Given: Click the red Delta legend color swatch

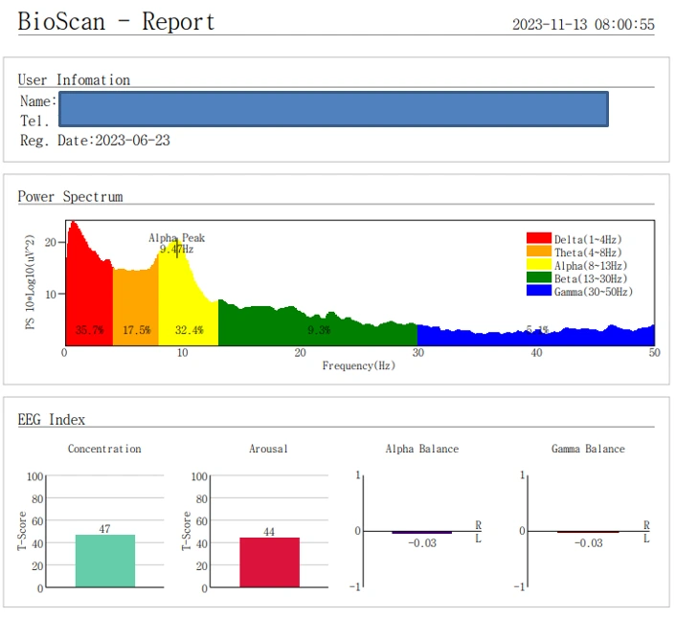Looking at the screenshot, I should (x=539, y=238).
